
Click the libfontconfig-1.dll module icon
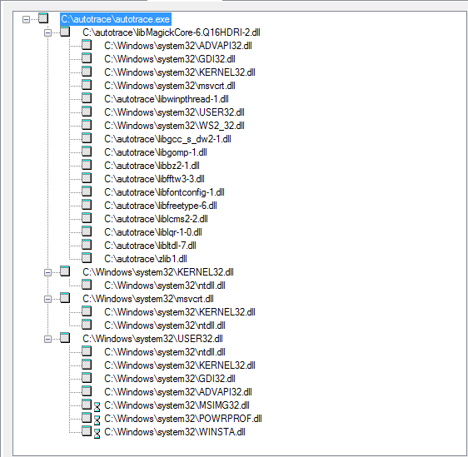point(87,191)
